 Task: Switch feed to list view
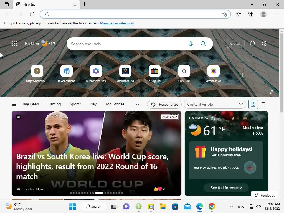pyautogui.click(x=264, y=104)
